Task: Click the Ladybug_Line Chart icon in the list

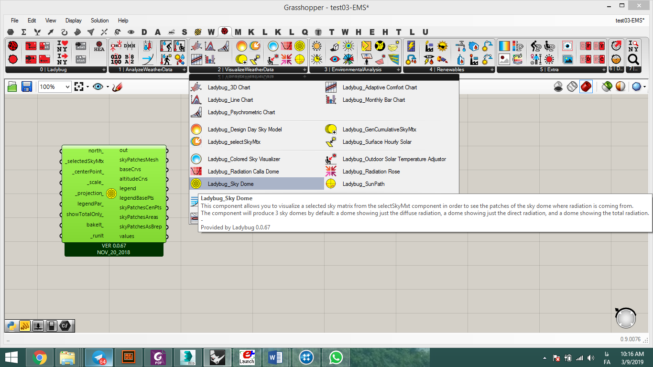Action: (196, 100)
